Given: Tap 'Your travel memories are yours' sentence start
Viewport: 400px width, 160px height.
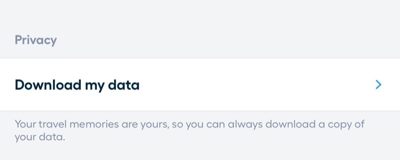Looking at the screenshot, I should tap(92, 125).
